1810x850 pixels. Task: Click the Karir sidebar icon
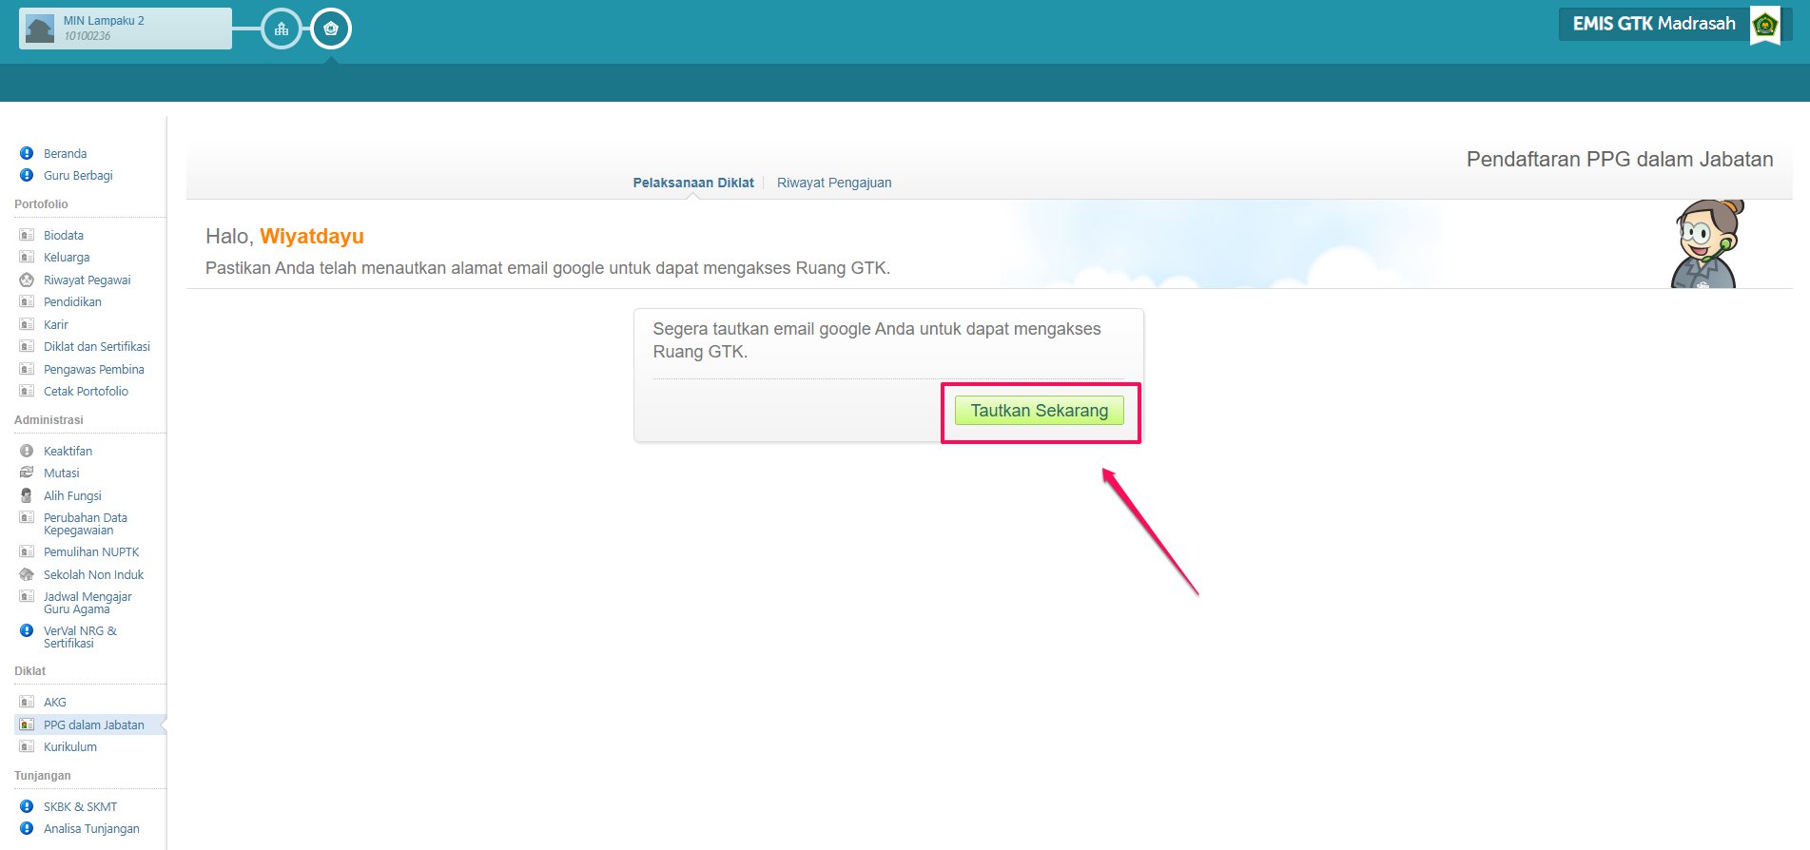[x=27, y=324]
